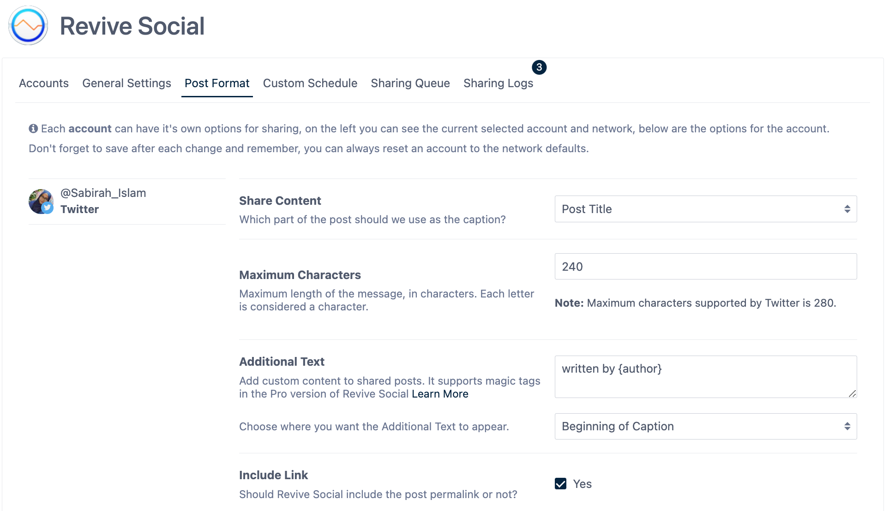Click the Learn More link
Viewport: 889px width, 511px height.
[439, 394]
